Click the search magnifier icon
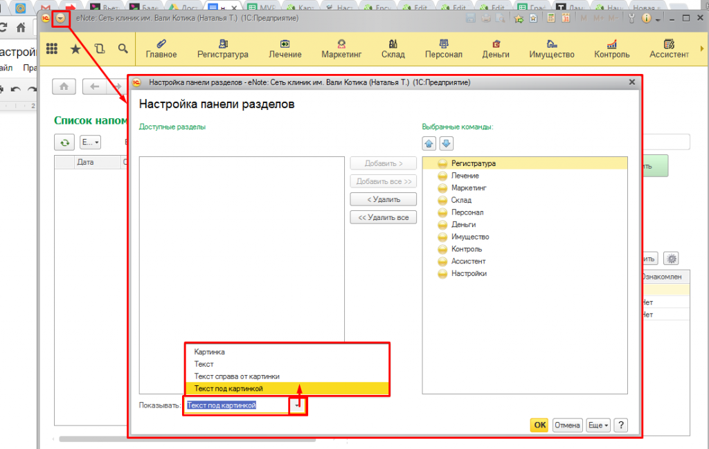This screenshot has width=709, height=449. pyautogui.click(x=123, y=49)
